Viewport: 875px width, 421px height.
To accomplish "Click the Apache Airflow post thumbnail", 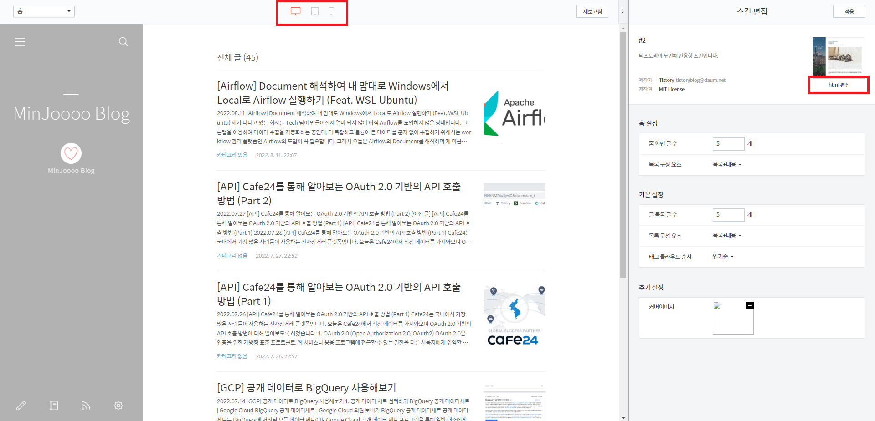I will [514, 113].
